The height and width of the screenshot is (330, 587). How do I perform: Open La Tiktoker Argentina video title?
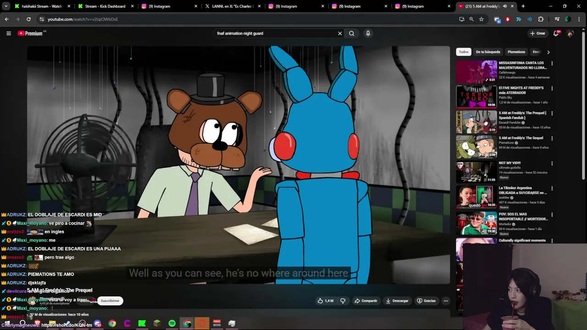523,190
